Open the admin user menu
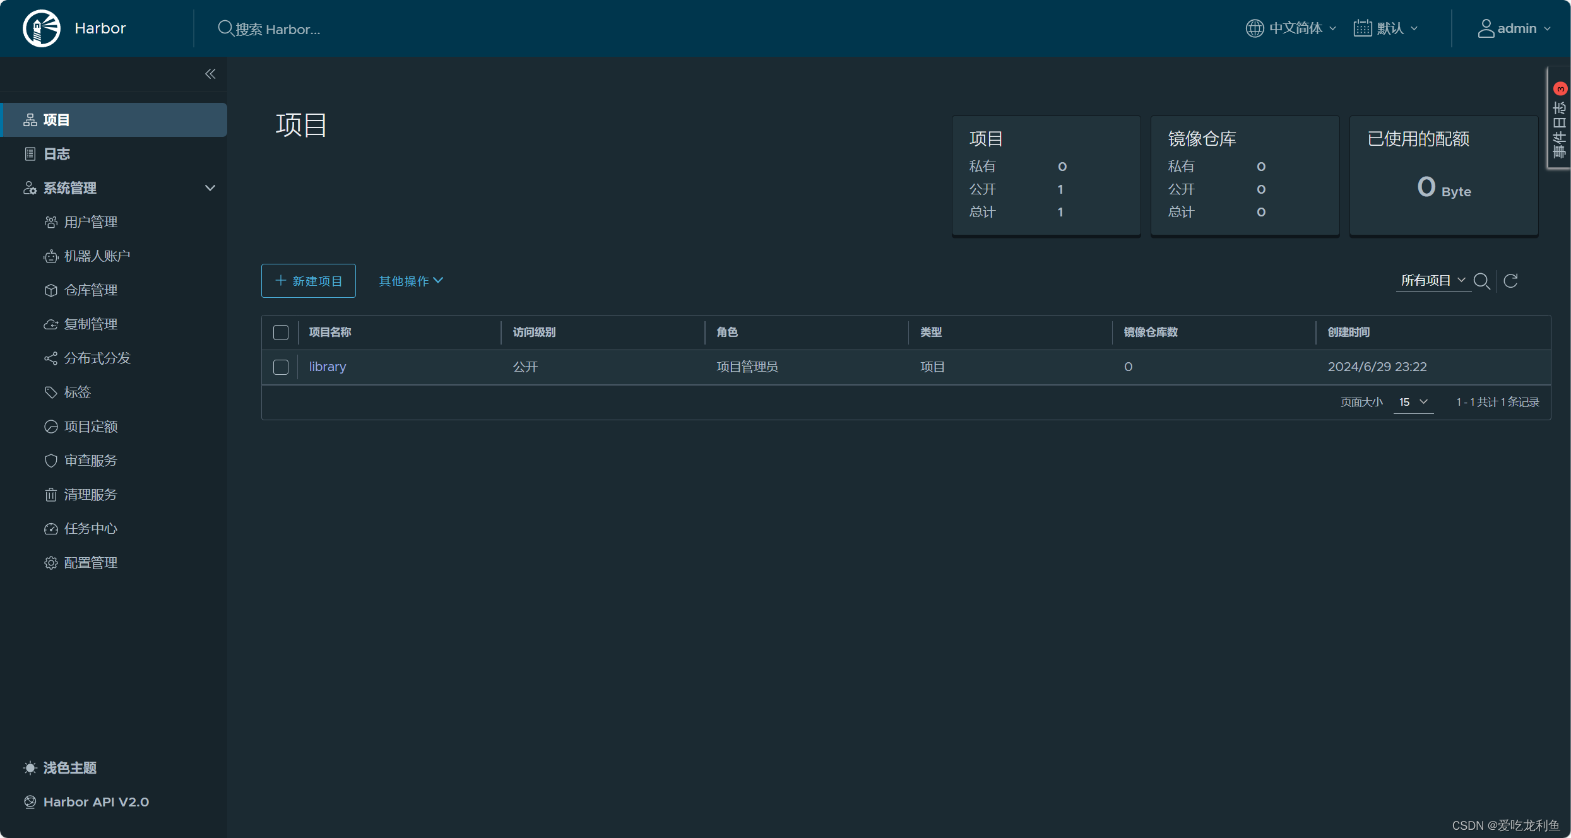1571x838 pixels. pyautogui.click(x=1514, y=28)
